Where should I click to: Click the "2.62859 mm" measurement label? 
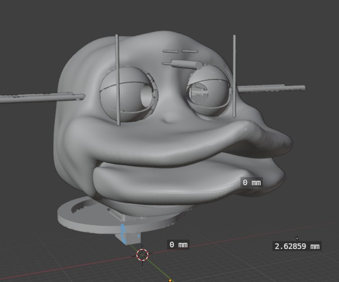(x=297, y=246)
